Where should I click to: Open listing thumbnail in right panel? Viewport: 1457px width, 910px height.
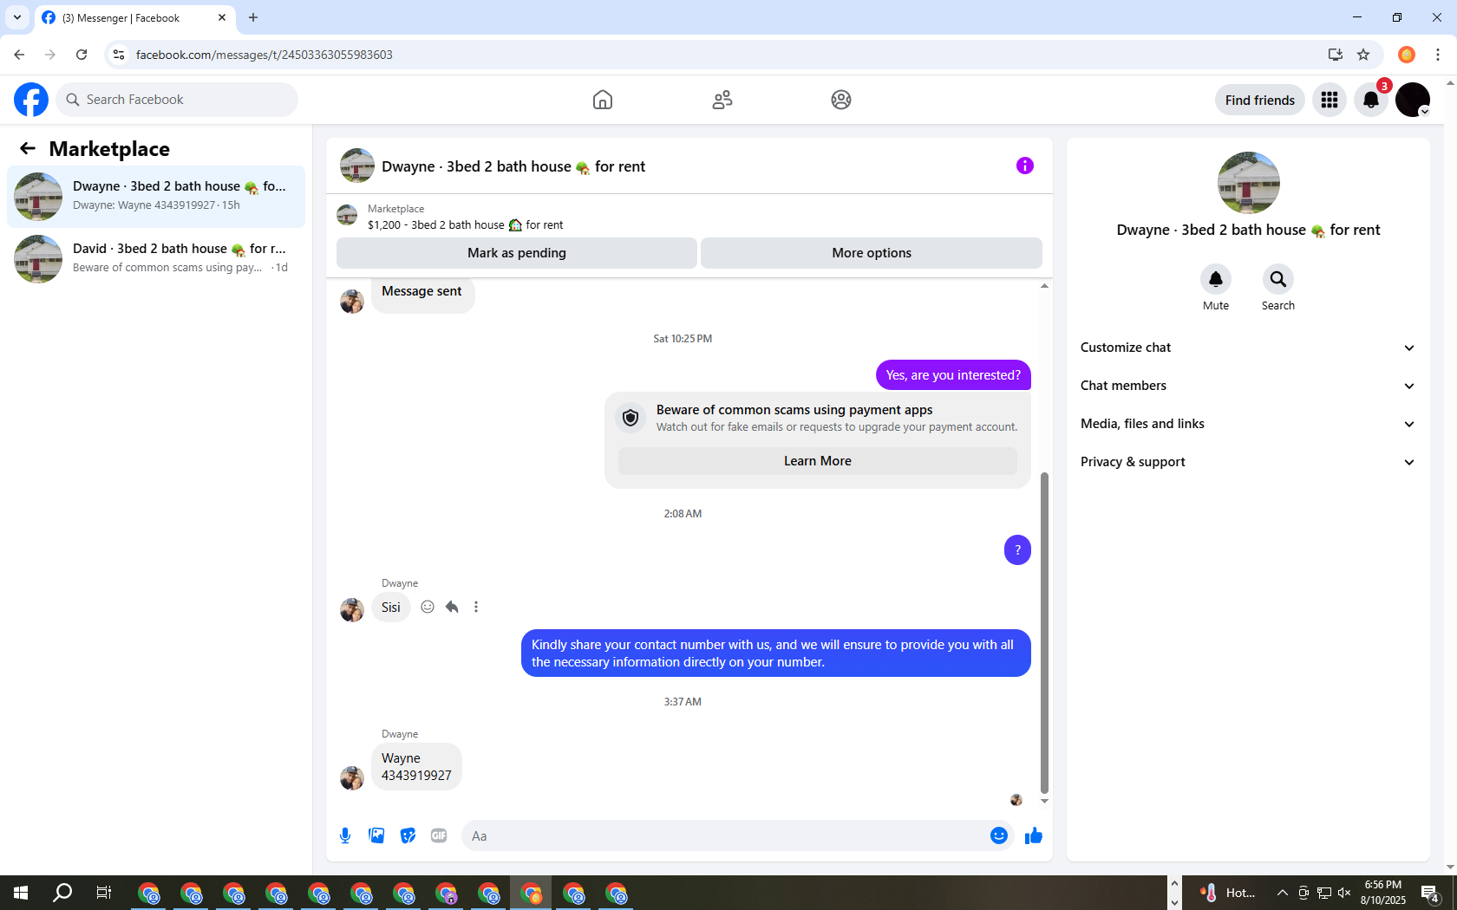click(1249, 183)
